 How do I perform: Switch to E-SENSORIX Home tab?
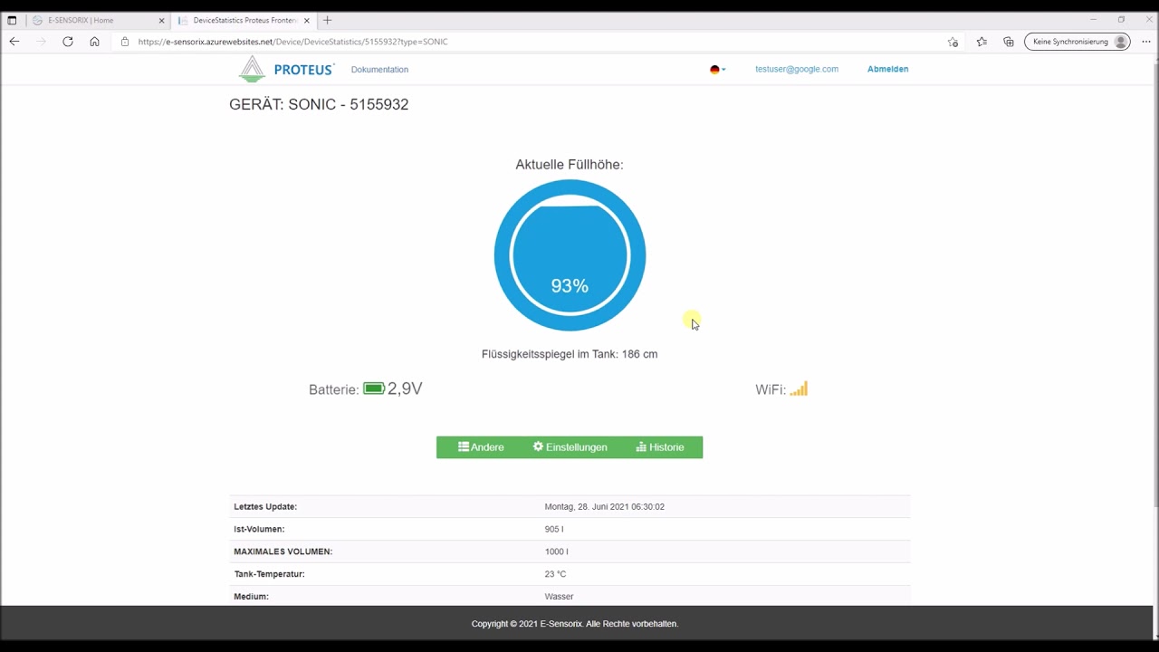click(x=97, y=20)
